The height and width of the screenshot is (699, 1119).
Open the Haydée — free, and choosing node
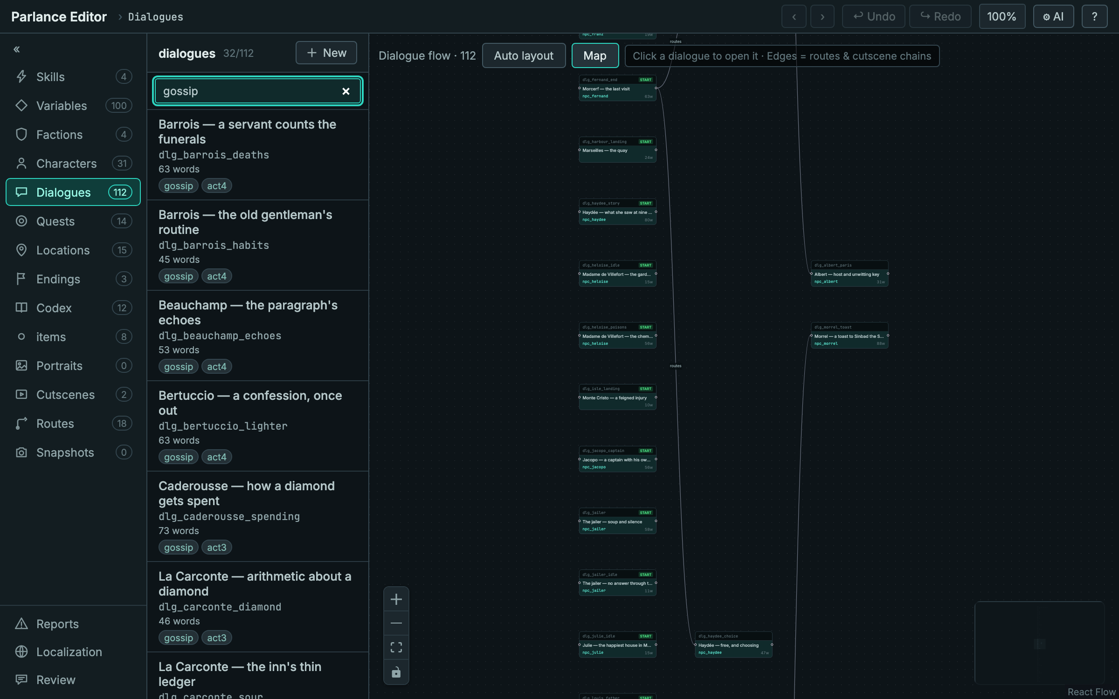click(733, 644)
